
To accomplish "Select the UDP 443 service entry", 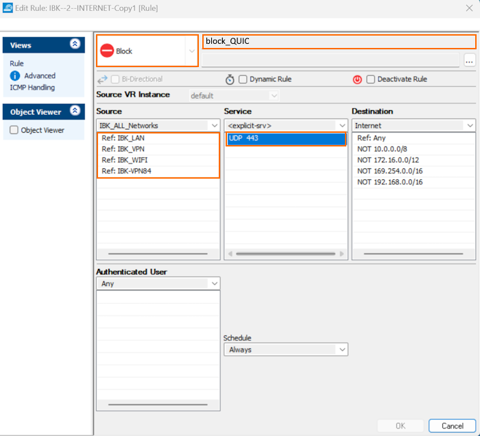I will [x=286, y=139].
